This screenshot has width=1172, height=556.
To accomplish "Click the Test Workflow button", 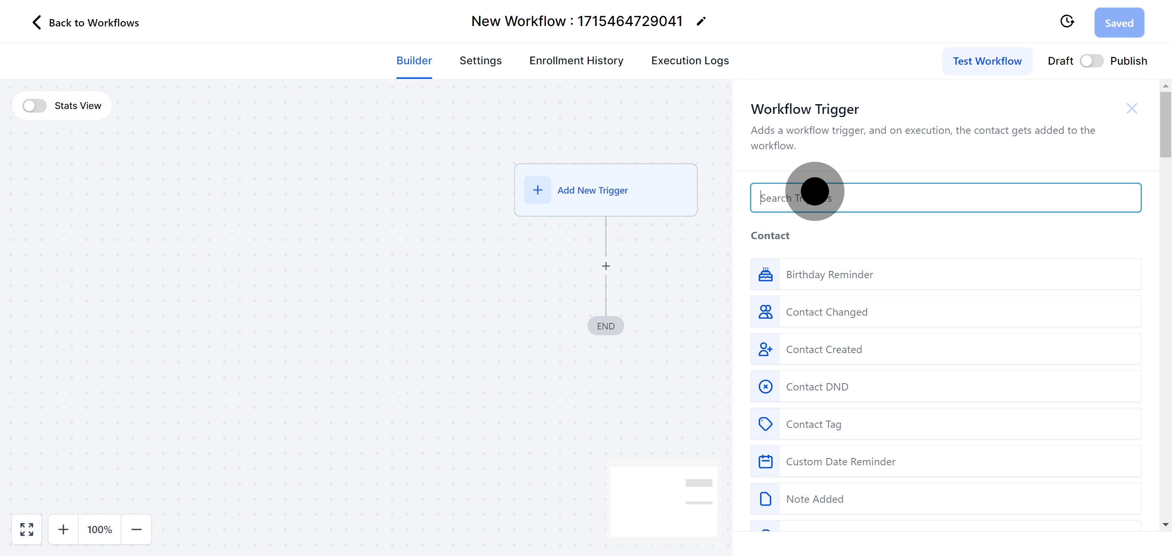I will (987, 61).
